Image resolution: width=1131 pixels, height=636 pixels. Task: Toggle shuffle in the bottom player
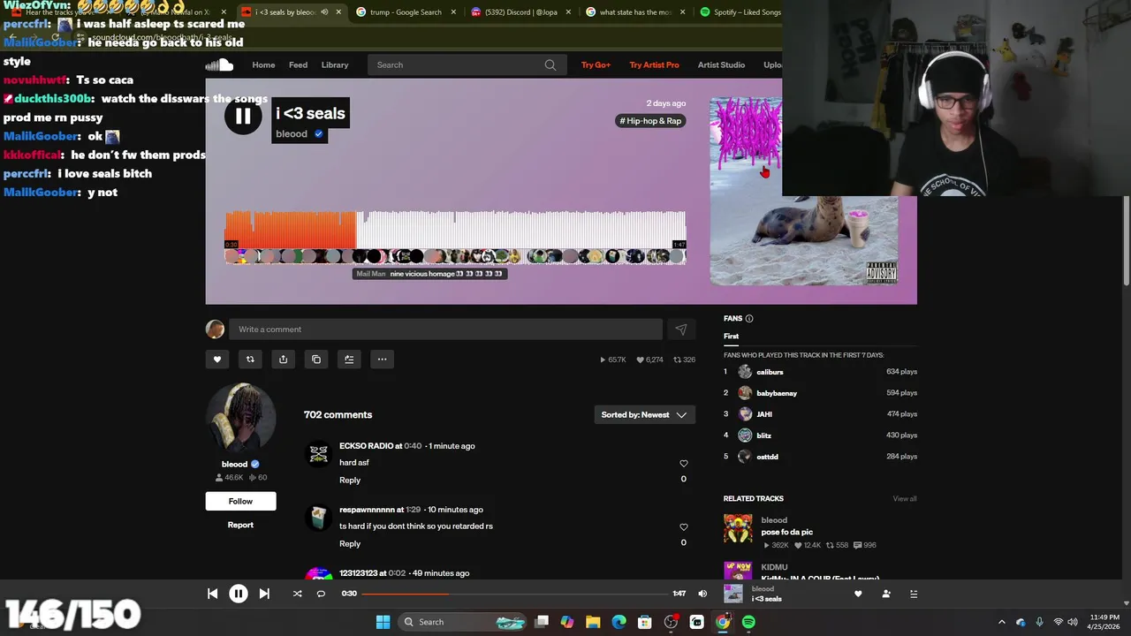click(298, 594)
